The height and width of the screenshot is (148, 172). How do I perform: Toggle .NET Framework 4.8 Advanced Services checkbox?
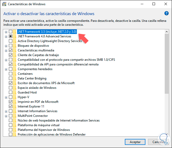pyautogui.click(x=10, y=36)
